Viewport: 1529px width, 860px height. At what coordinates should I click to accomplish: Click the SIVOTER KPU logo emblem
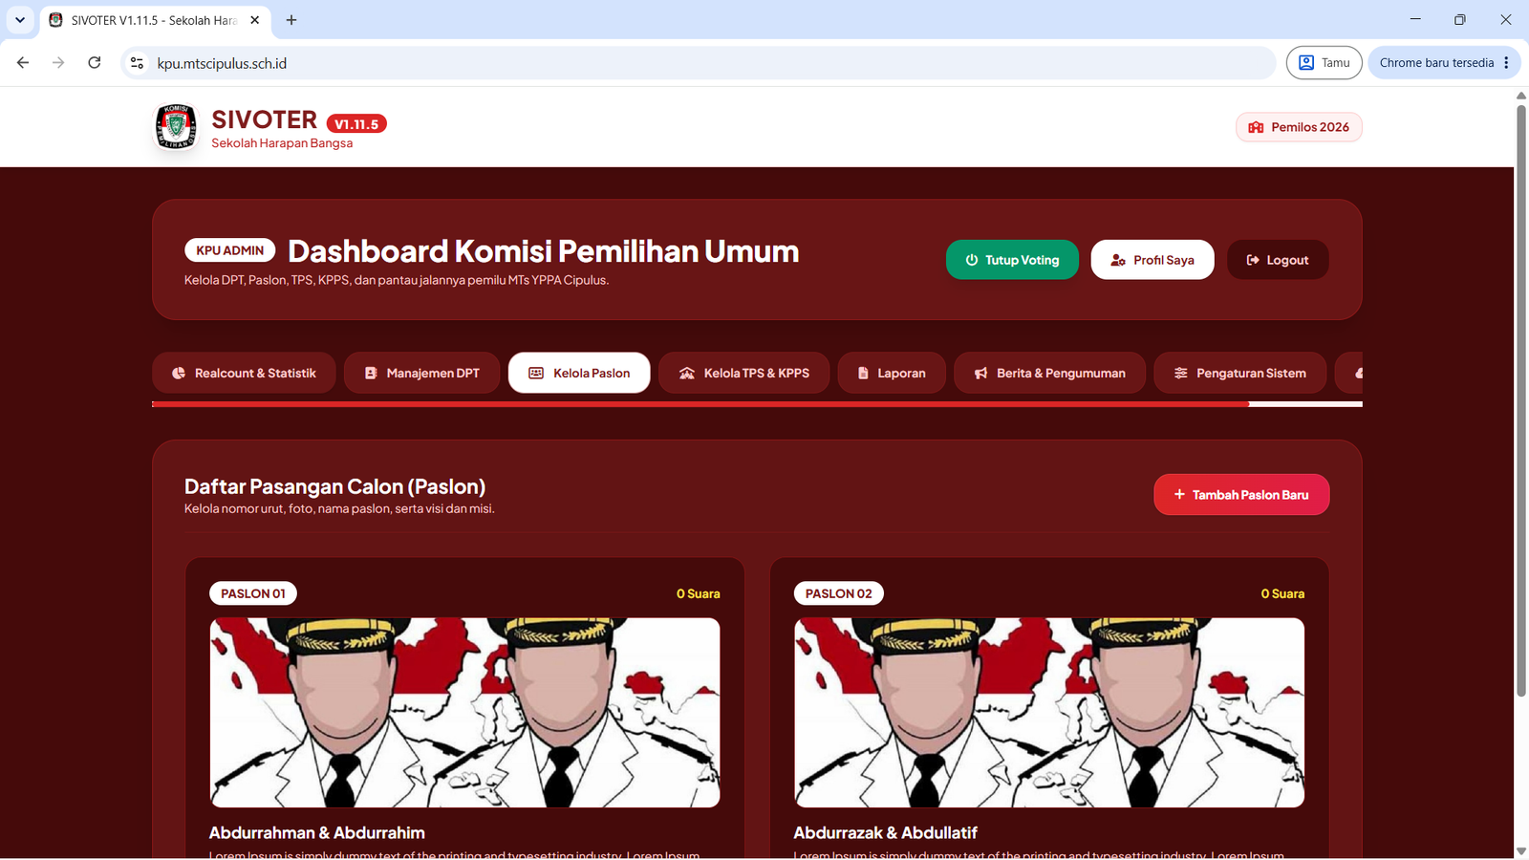176,127
